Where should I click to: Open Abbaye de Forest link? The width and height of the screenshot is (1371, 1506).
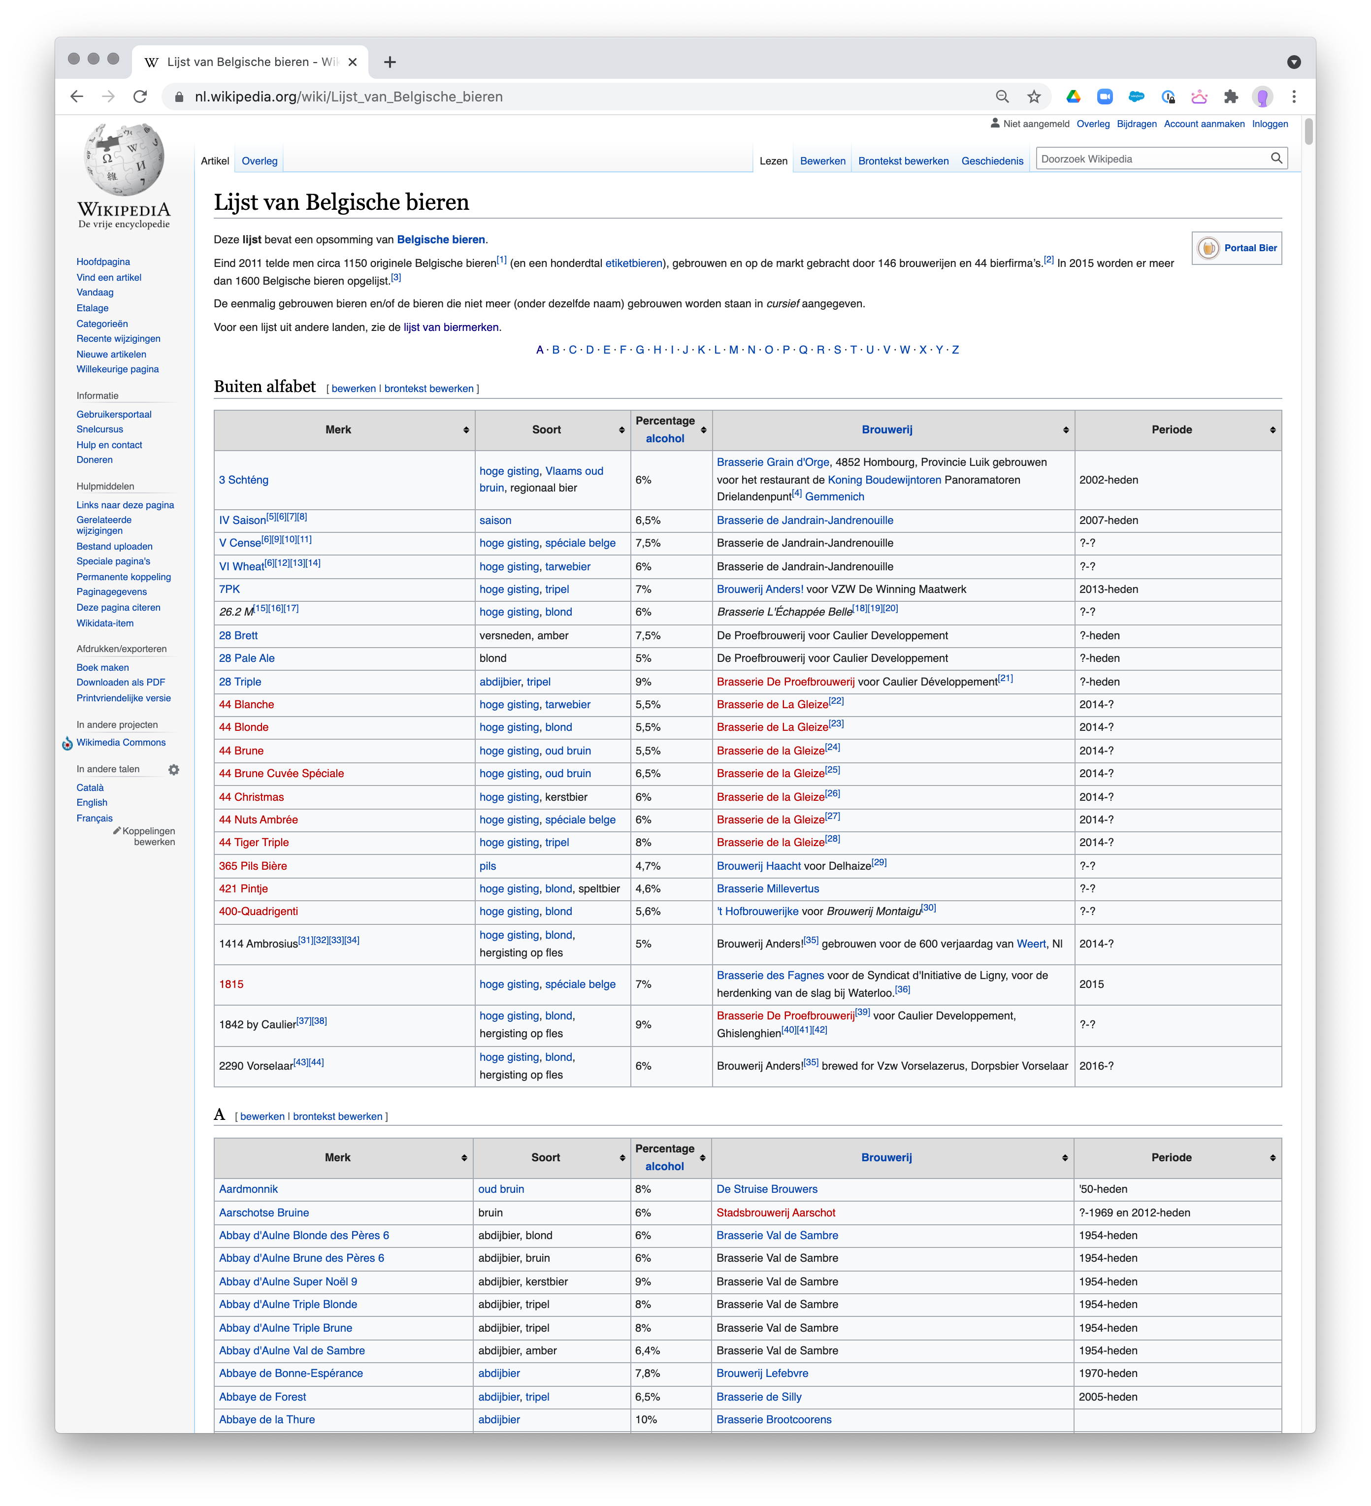[262, 1397]
